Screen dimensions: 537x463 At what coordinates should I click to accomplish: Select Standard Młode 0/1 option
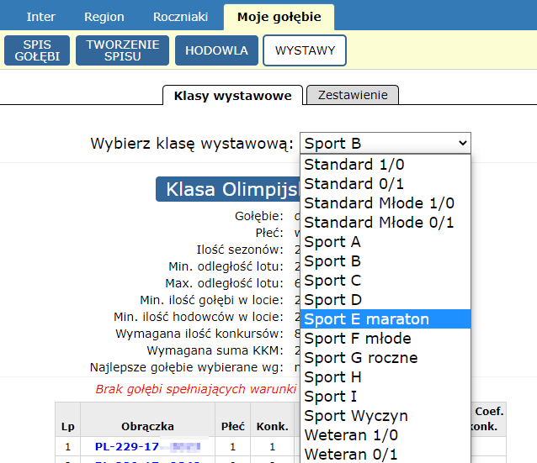point(379,223)
